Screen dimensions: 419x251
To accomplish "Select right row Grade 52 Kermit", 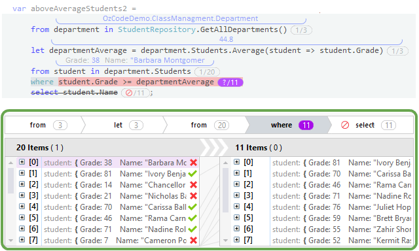I will pyautogui.click(x=342, y=240).
